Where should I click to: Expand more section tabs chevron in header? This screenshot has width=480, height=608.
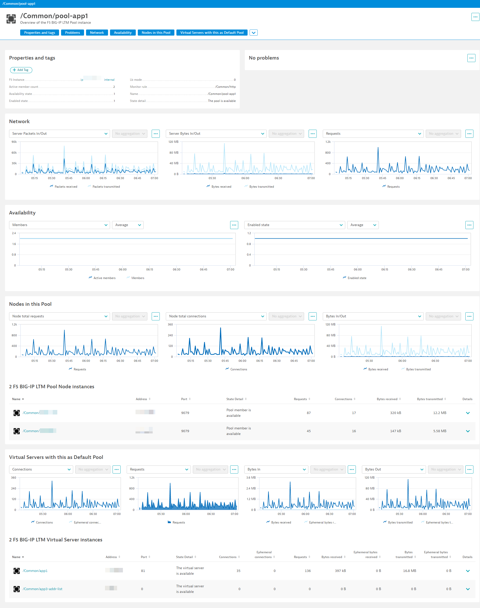click(x=253, y=33)
